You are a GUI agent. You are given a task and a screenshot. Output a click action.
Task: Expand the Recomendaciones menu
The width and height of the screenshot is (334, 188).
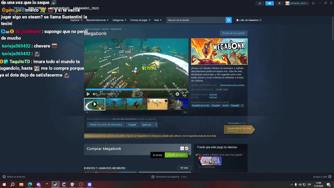click(x=97, y=20)
